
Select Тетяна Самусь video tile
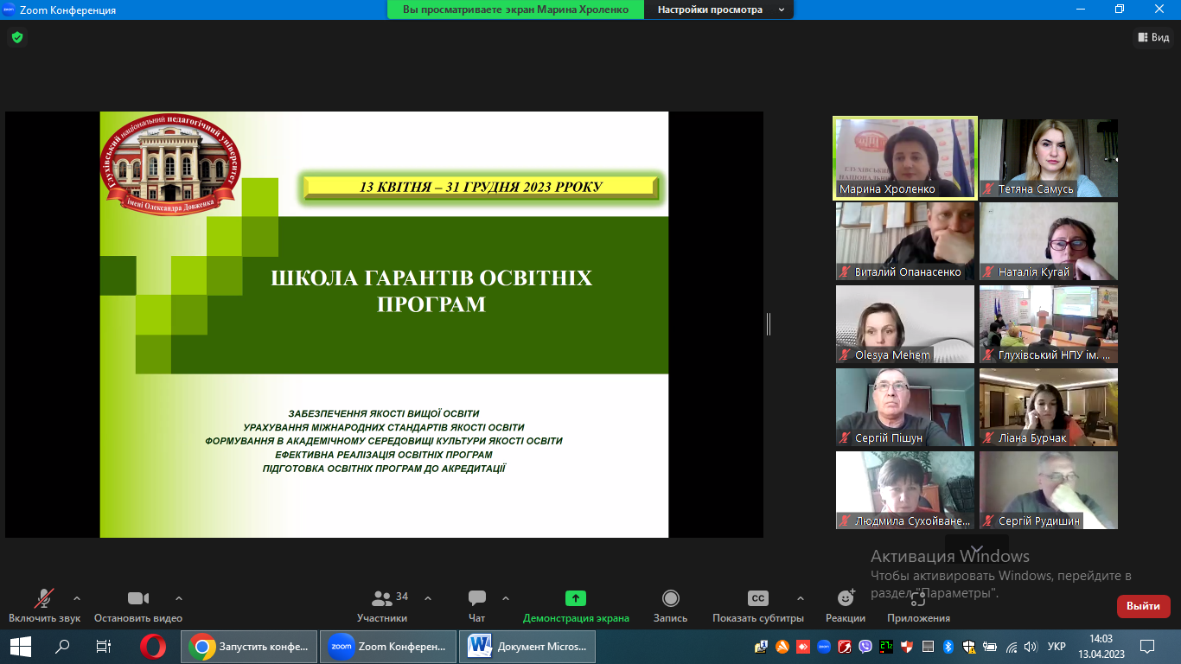[1048, 158]
